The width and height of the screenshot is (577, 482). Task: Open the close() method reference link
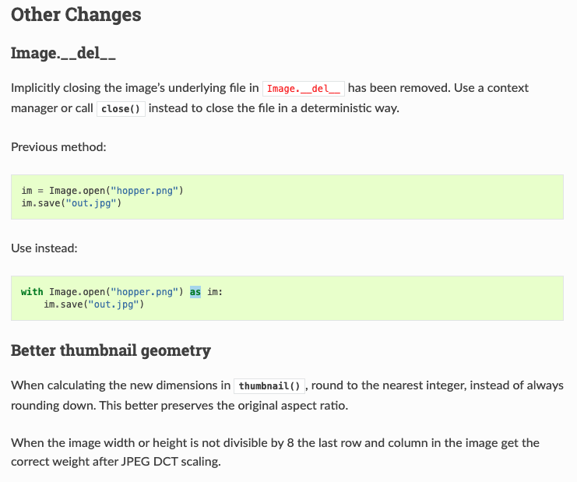121,109
